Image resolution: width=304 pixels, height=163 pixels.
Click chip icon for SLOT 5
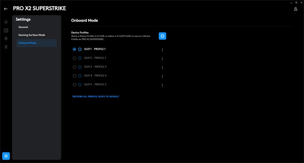pos(80,84)
